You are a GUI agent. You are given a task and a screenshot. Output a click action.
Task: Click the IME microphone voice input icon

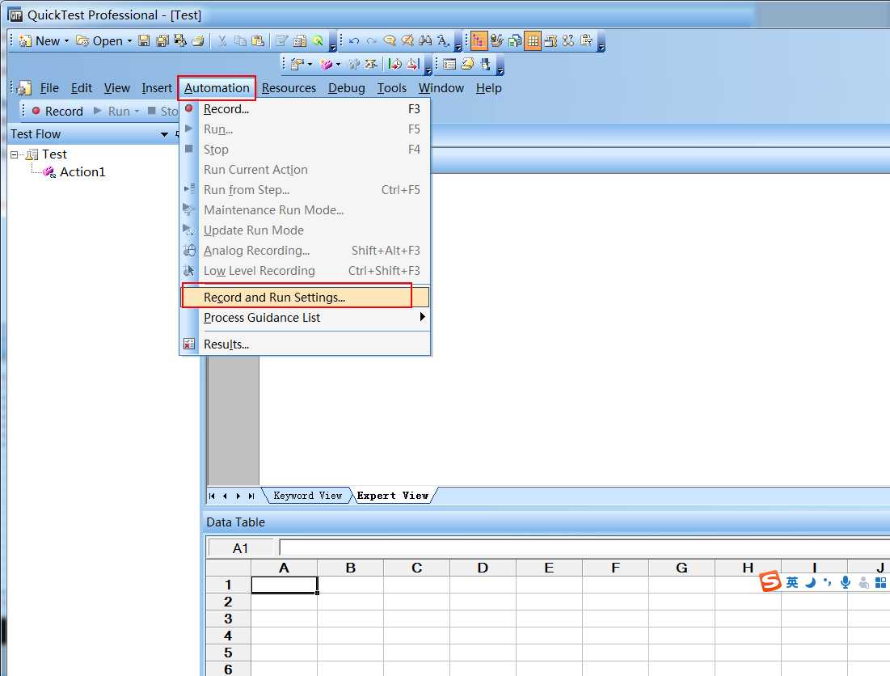[x=846, y=582]
